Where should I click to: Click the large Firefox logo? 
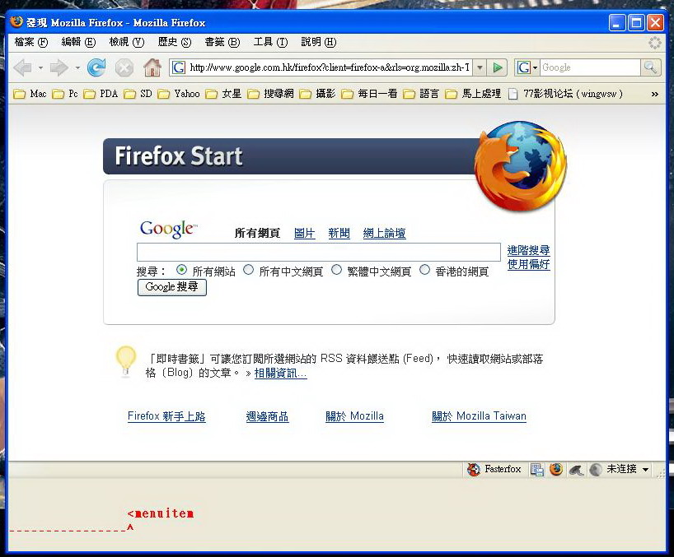coord(520,166)
